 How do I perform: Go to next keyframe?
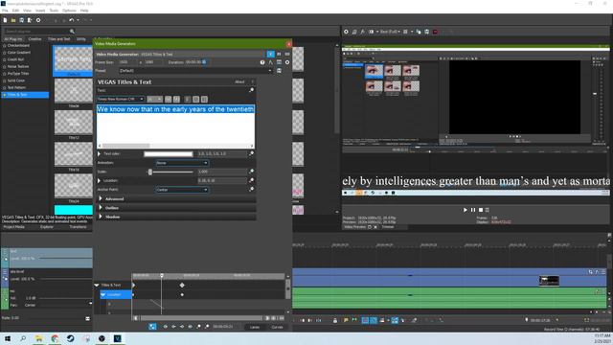tap(182, 327)
